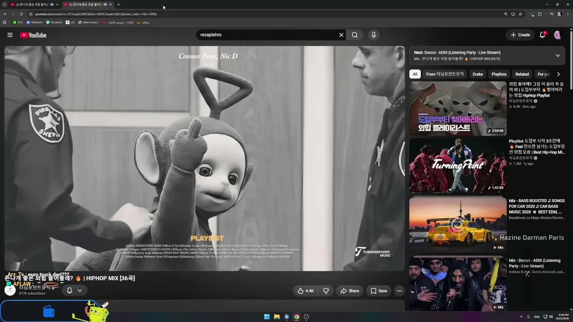This screenshot has width=573, height=322.
Task: Open the Dorcci ADDI Listening Party thumbnail
Action: [458, 284]
